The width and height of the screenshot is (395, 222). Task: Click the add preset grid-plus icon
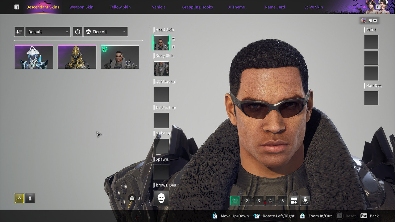294,201
